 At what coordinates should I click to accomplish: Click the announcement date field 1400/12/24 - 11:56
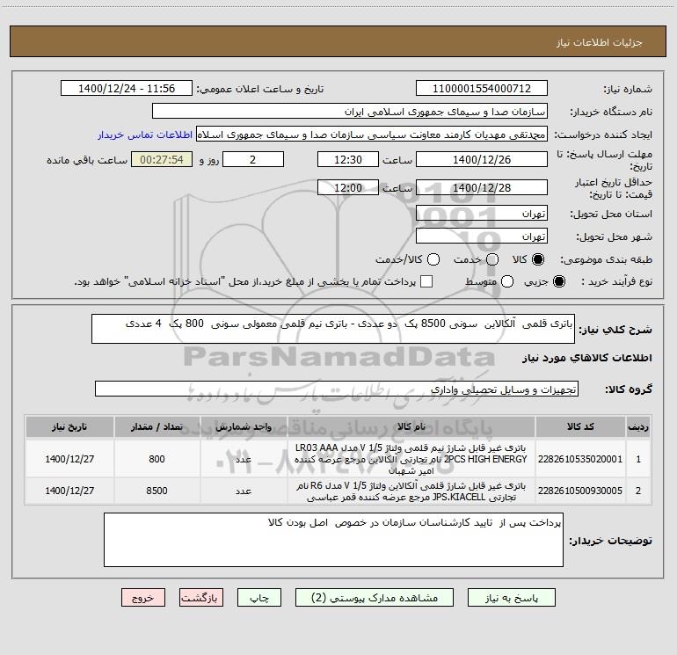(x=127, y=88)
